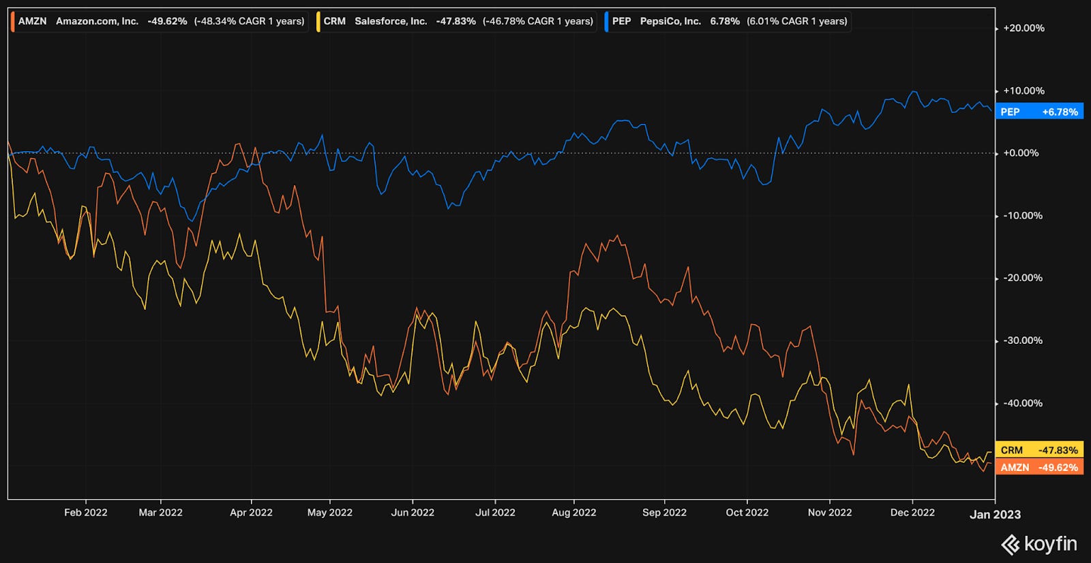Screen dimensions: 1091x563
Task: Click the orange AMZN color marker in legend
Action: click(x=13, y=21)
